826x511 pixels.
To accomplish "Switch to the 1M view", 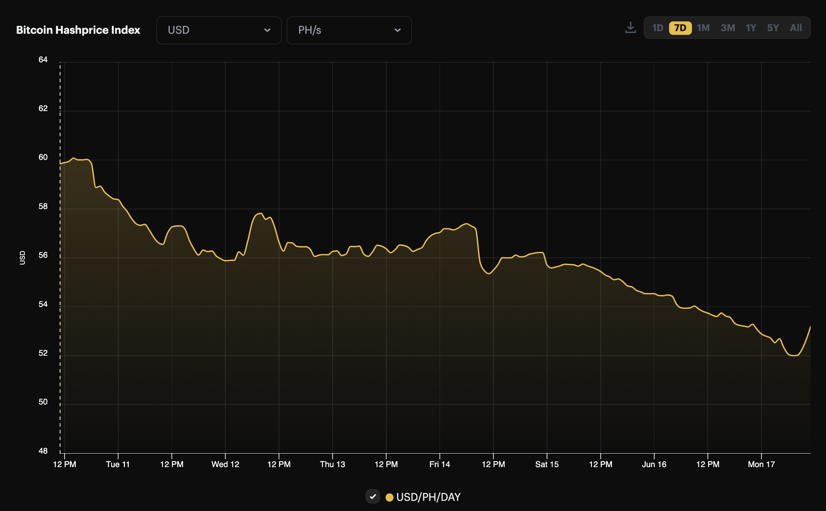I will tap(703, 27).
